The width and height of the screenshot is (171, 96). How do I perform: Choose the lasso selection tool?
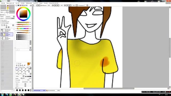[19, 63]
